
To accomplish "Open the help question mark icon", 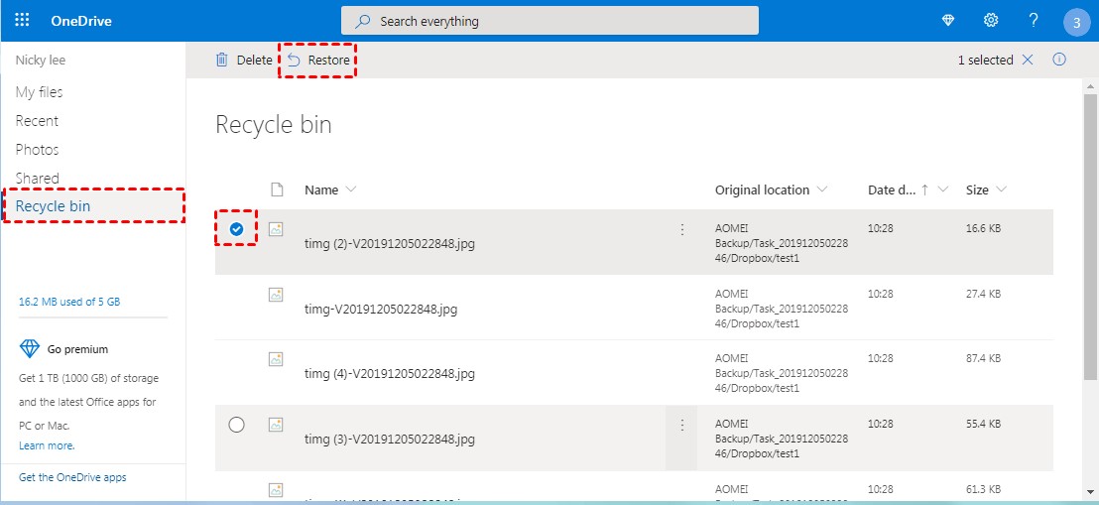I will 1034,21.
